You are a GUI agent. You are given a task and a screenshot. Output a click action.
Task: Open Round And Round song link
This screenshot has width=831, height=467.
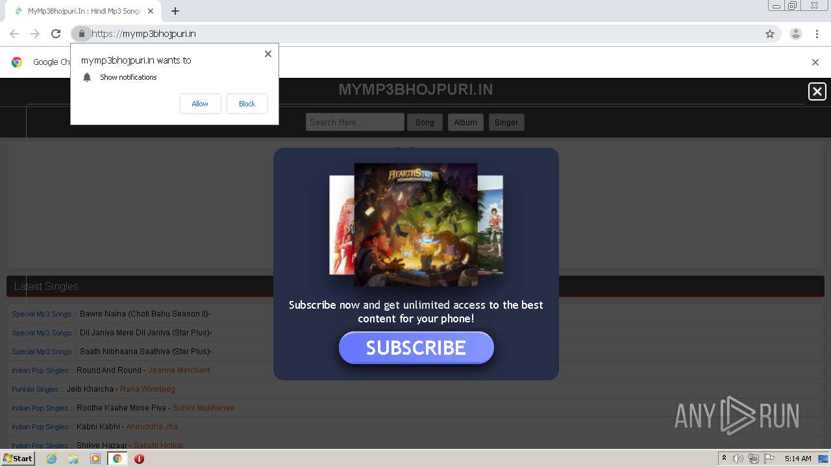108,370
